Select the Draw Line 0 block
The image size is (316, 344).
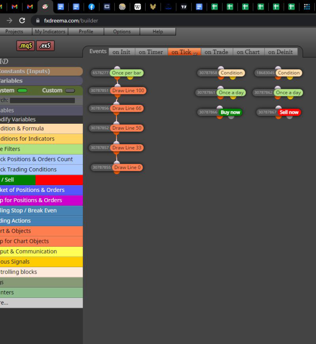coord(127,167)
